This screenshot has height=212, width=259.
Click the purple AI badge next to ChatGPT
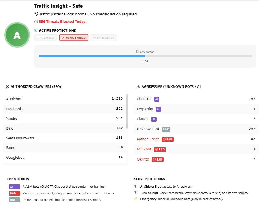pos(156,99)
